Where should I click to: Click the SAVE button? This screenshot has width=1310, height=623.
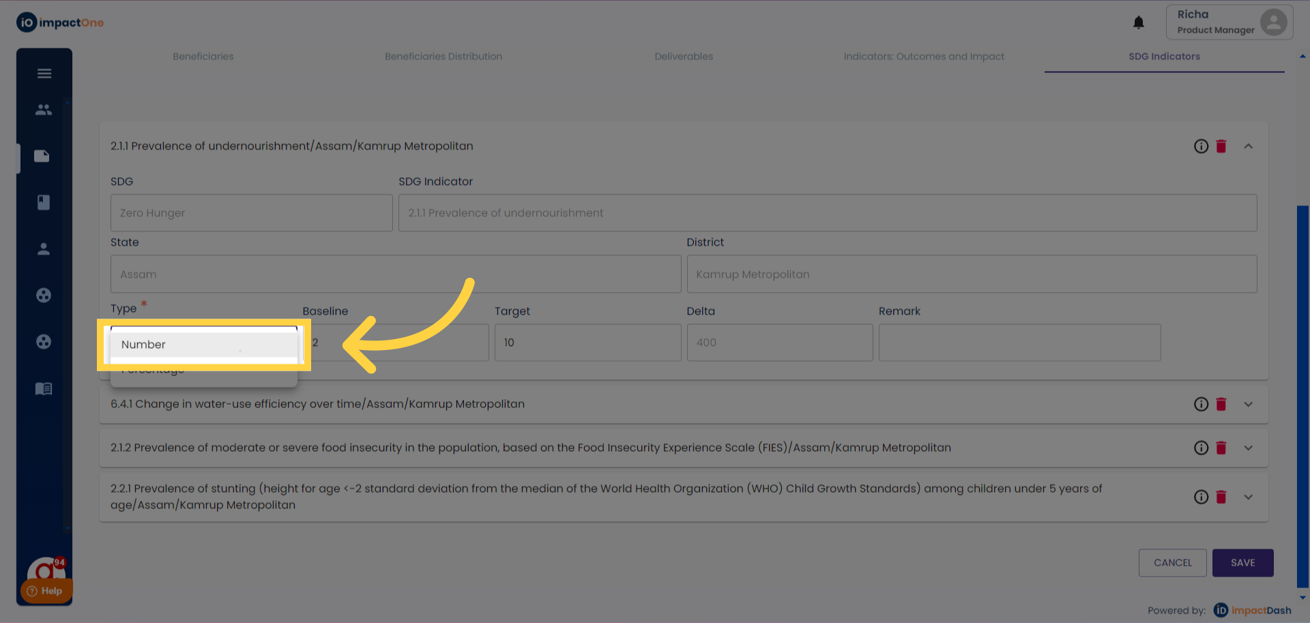tap(1242, 563)
